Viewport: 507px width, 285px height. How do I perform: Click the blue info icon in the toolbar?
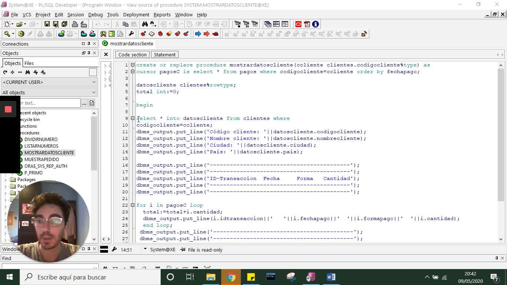pos(315,24)
